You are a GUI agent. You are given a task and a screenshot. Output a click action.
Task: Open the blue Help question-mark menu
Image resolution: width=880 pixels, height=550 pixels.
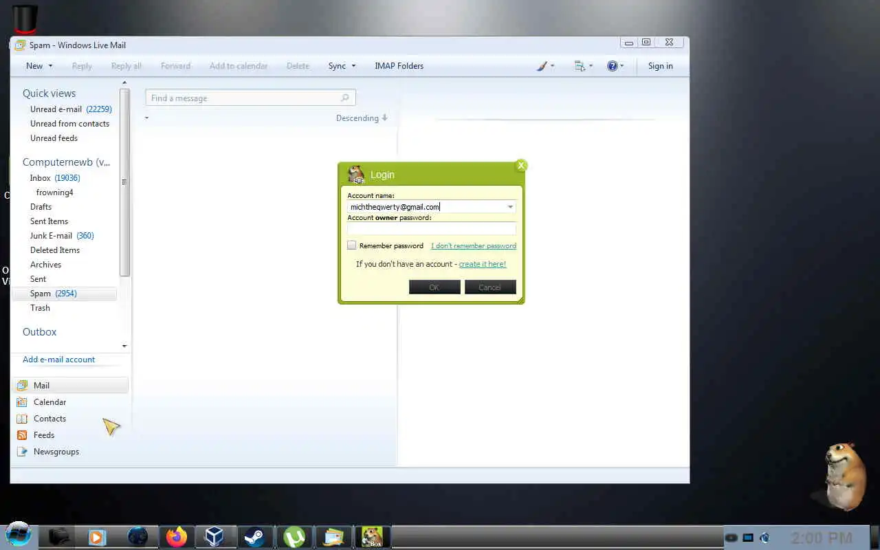pos(615,66)
